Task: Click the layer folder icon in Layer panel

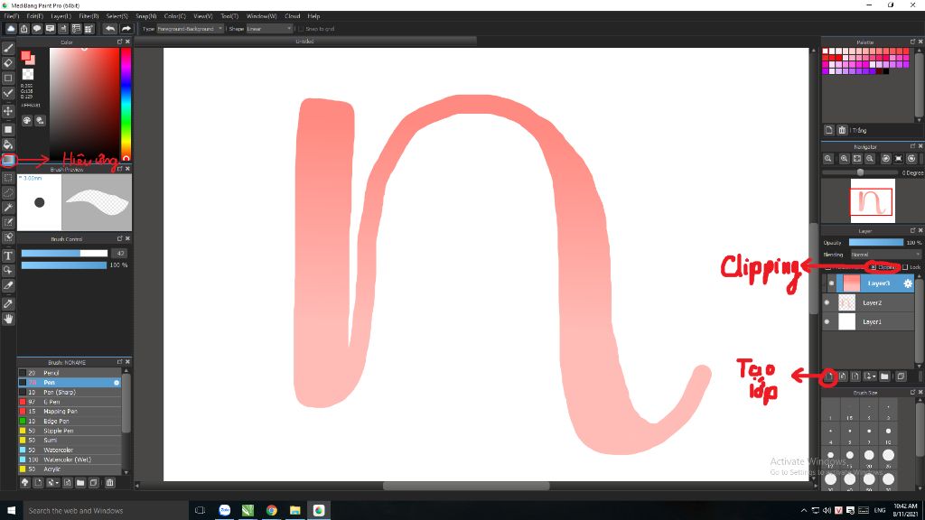Action: click(x=885, y=376)
